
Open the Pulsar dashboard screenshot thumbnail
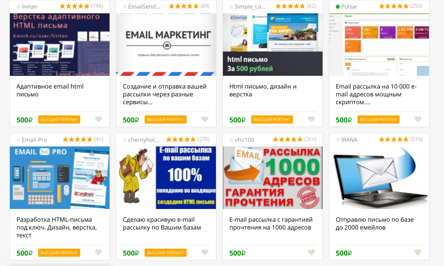(379, 45)
